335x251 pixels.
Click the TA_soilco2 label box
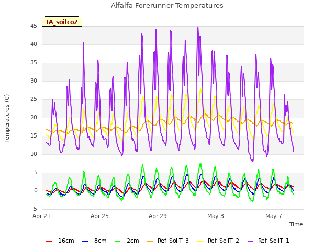point(62,21)
